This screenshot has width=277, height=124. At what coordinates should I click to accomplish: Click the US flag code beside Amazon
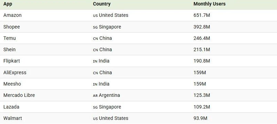[95, 15]
